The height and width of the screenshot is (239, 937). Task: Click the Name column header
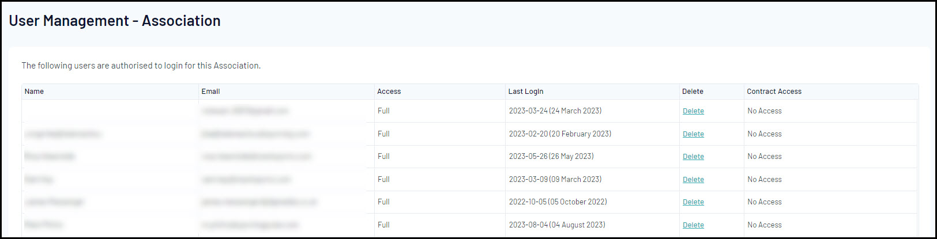coord(34,92)
